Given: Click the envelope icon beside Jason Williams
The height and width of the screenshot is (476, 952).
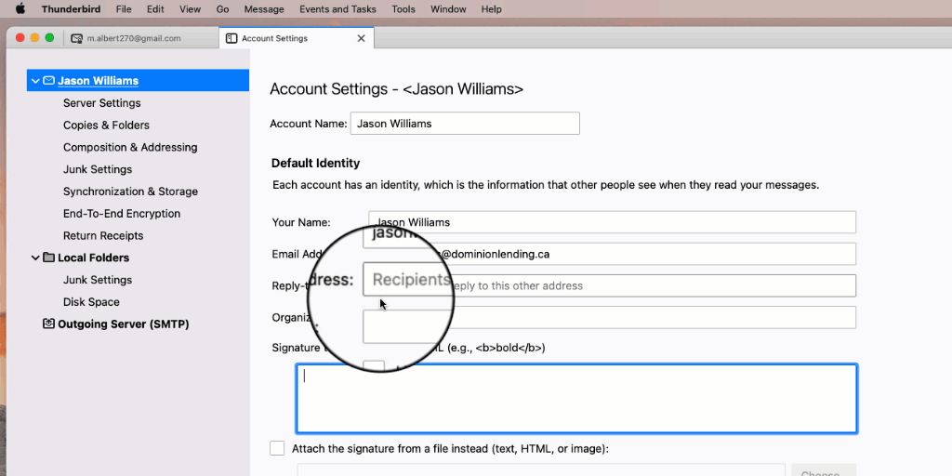Looking at the screenshot, I should pyautogui.click(x=48, y=81).
